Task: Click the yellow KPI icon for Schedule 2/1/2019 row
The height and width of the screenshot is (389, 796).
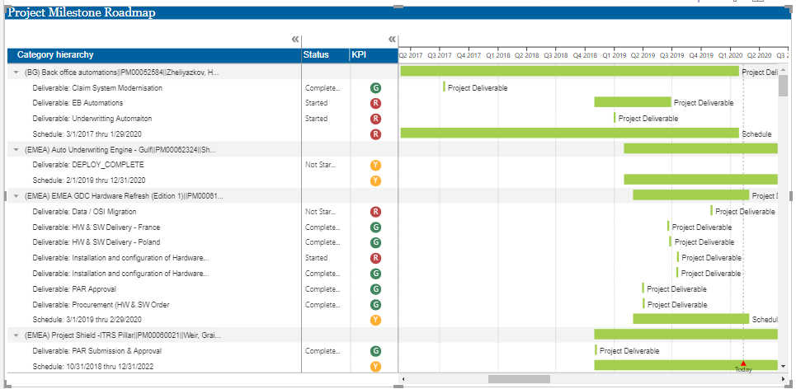Action: pyautogui.click(x=375, y=180)
